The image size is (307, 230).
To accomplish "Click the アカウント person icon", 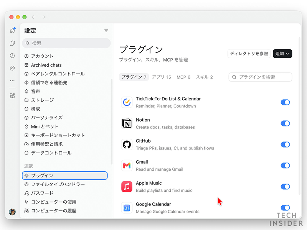I will click(x=26, y=56).
